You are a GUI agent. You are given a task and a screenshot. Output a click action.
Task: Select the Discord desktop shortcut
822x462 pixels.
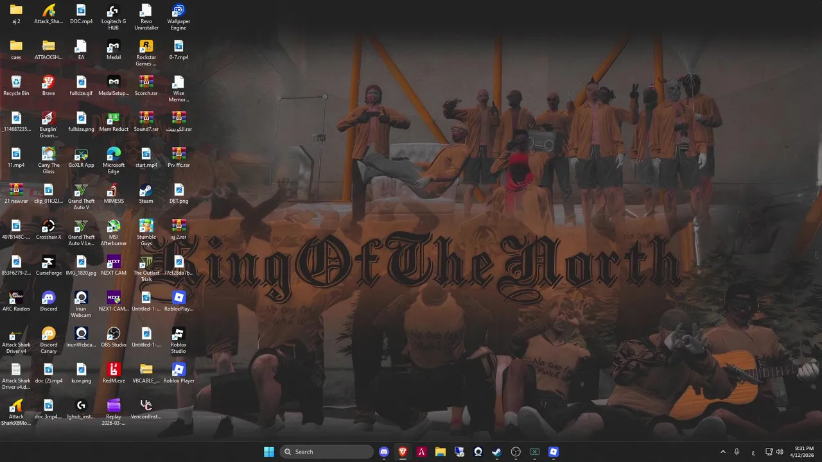coord(48,302)
